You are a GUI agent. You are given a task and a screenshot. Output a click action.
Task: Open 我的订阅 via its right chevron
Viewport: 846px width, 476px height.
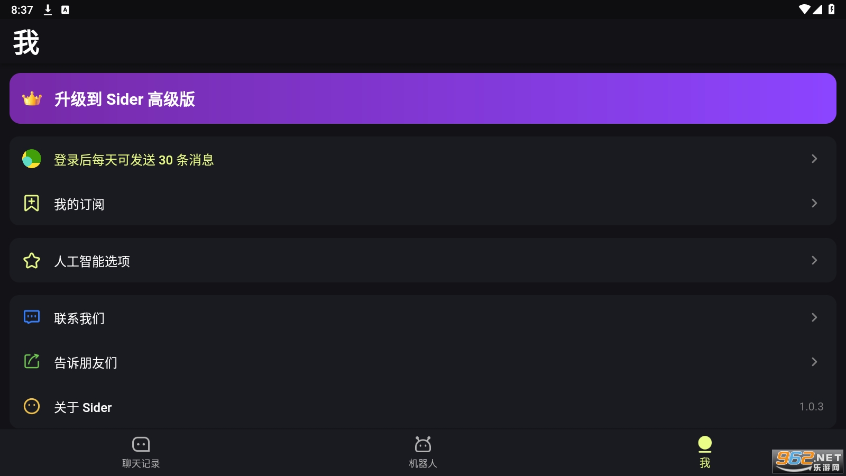[814, 203]
